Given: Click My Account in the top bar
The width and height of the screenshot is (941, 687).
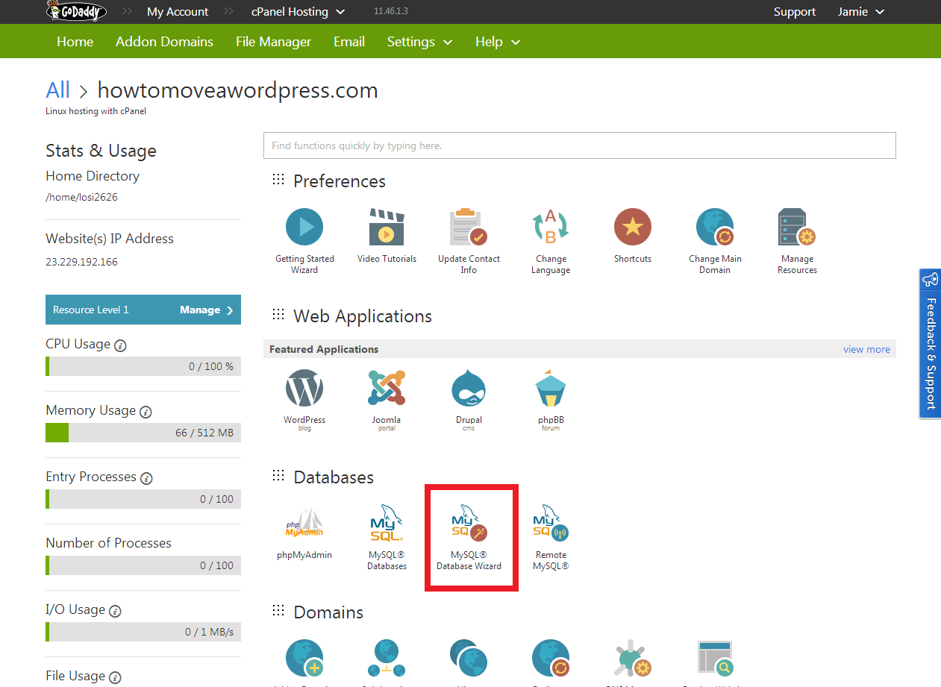Looking at the screenshot, I should point(178,12).
